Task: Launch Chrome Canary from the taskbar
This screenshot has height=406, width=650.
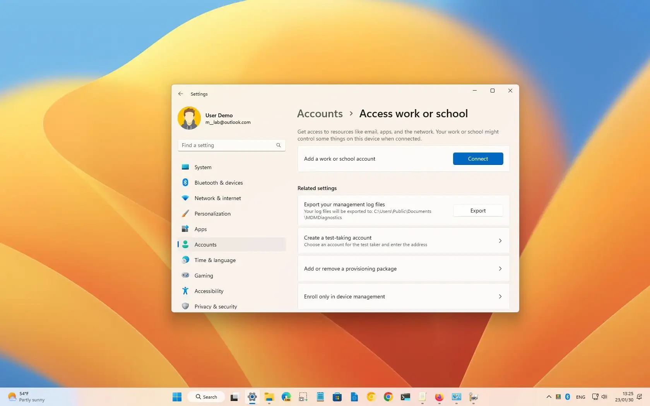Action: click(371, 397)
